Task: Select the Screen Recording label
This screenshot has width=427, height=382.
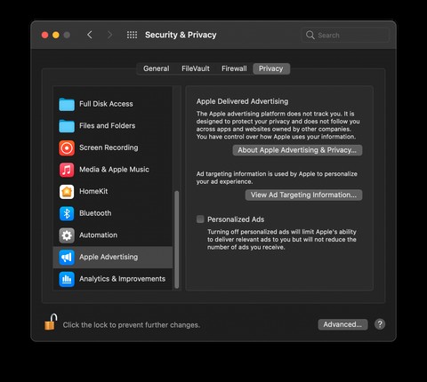Action: coord(109,147)
